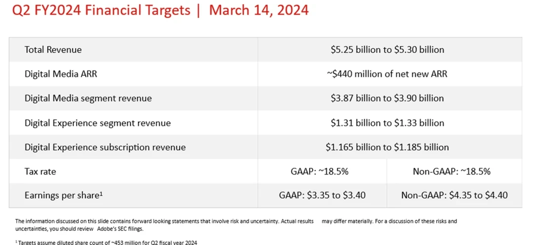The image size is (533, 245).
Task: Select the $5.25 billion to $5.30 billion value
Action: (x=387, y=50)
